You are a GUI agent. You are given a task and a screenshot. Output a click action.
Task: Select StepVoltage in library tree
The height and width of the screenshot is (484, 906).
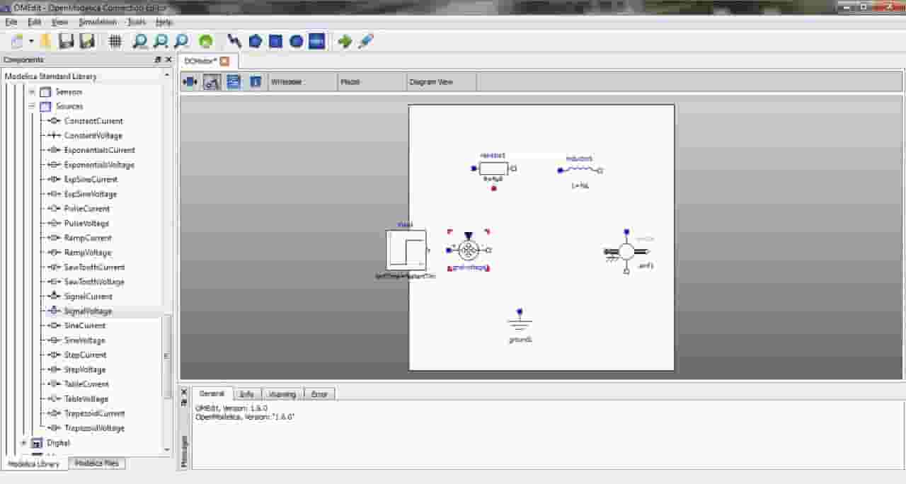point(85,369)
